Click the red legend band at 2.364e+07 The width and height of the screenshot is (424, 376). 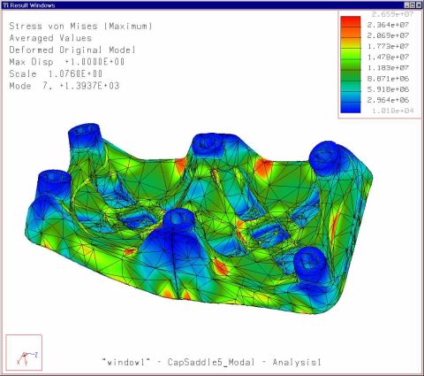(351, 22)
